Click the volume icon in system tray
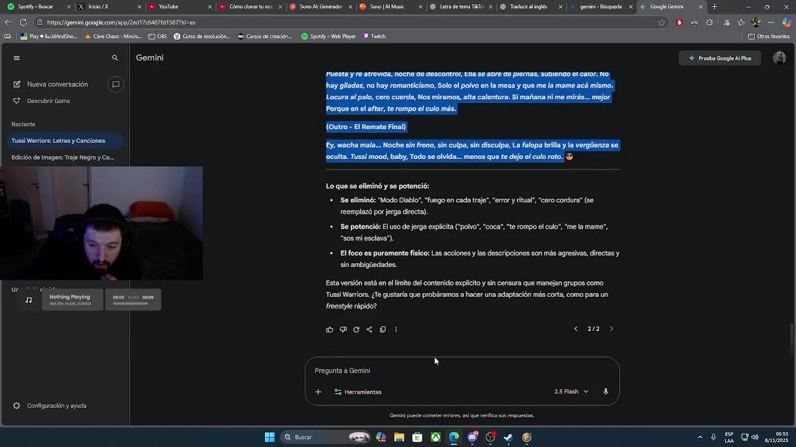796x447 pixels. point(755,437)
